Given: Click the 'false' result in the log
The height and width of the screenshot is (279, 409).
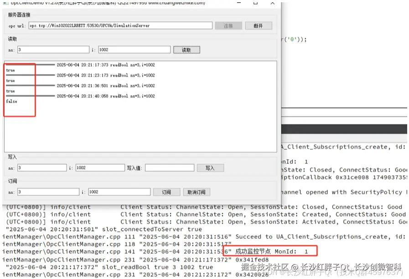Looking at the screenshot, I should click(x=11, y=101).
